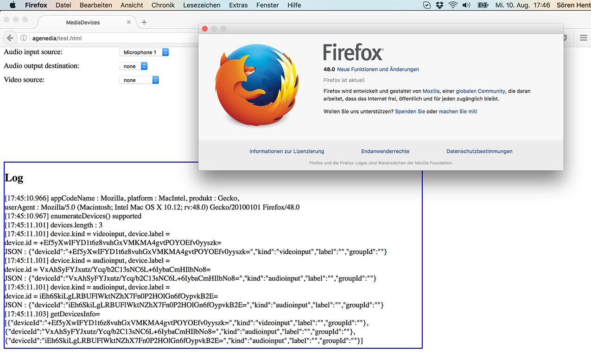Expand the Video source dropdown
The image size is (591, 352).
coord(139,80)
